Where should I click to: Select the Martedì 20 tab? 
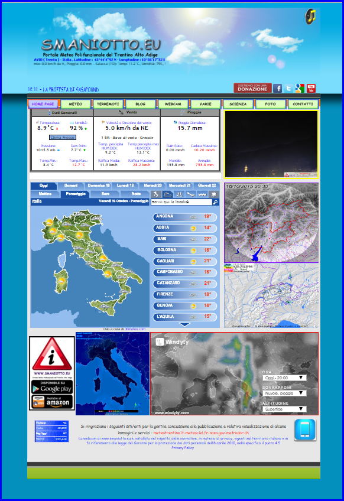coord(152,186)
